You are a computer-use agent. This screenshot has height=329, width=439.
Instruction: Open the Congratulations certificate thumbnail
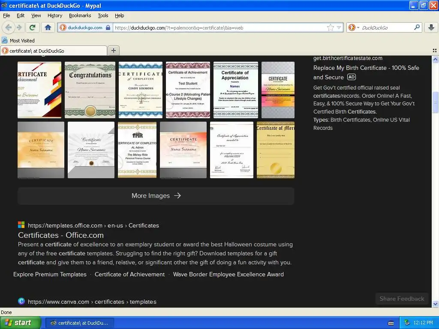[90, 90]
